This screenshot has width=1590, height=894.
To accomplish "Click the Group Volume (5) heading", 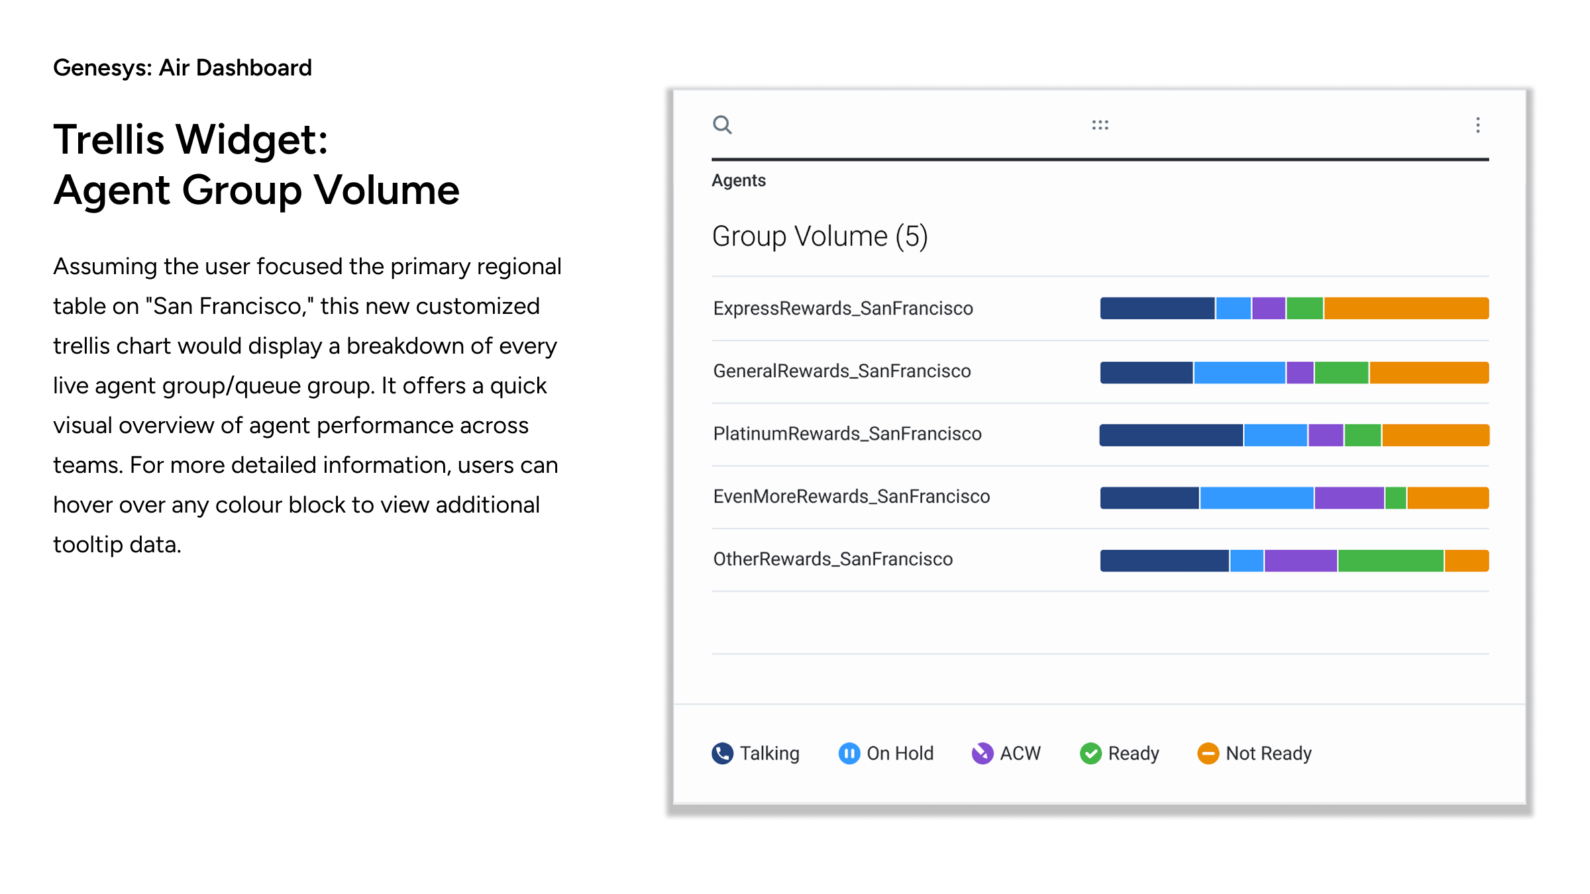I will click(820, 236).
